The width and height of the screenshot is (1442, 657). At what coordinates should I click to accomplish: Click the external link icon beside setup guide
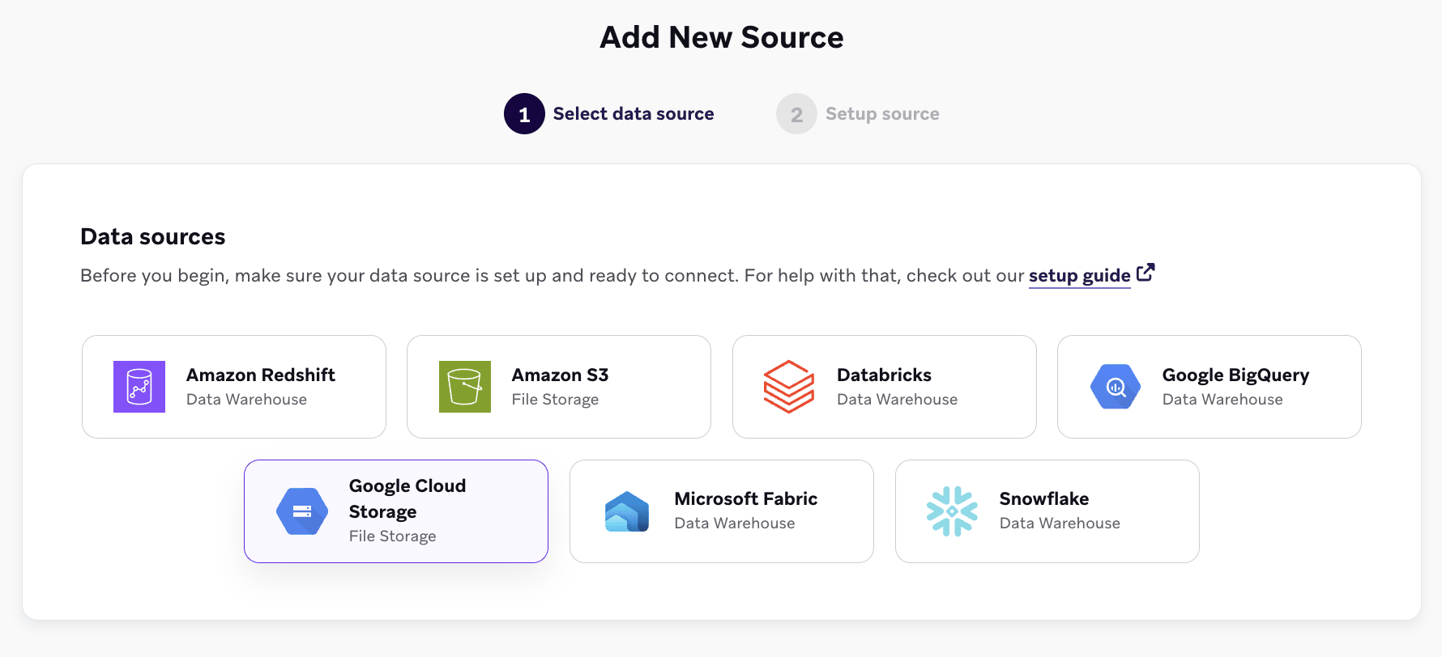click(1145, 273)
